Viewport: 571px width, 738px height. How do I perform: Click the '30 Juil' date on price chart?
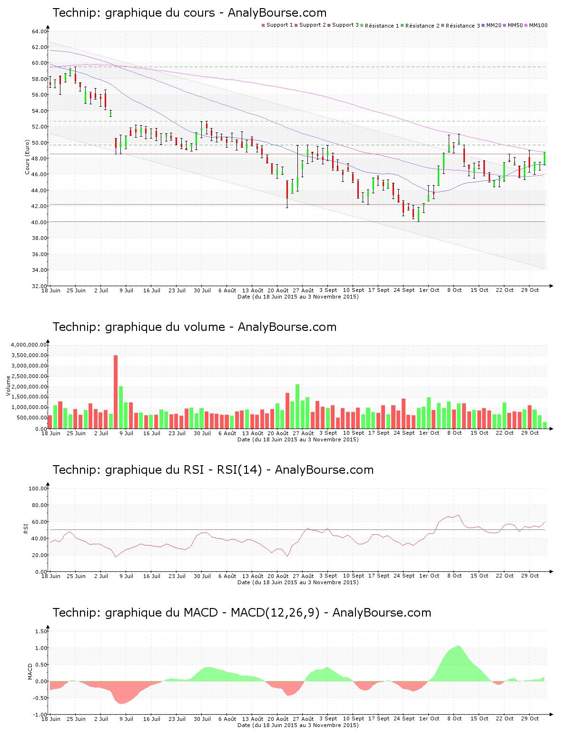tap(202, 290)
